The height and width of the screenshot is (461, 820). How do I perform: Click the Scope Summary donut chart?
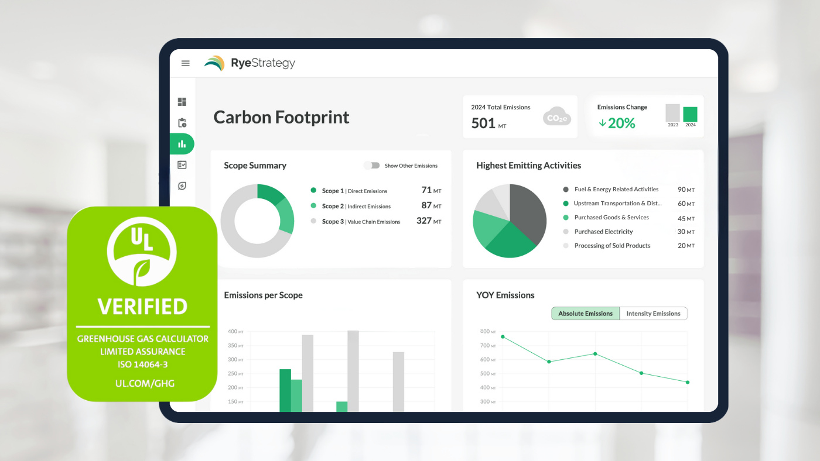tap(257, 221)
